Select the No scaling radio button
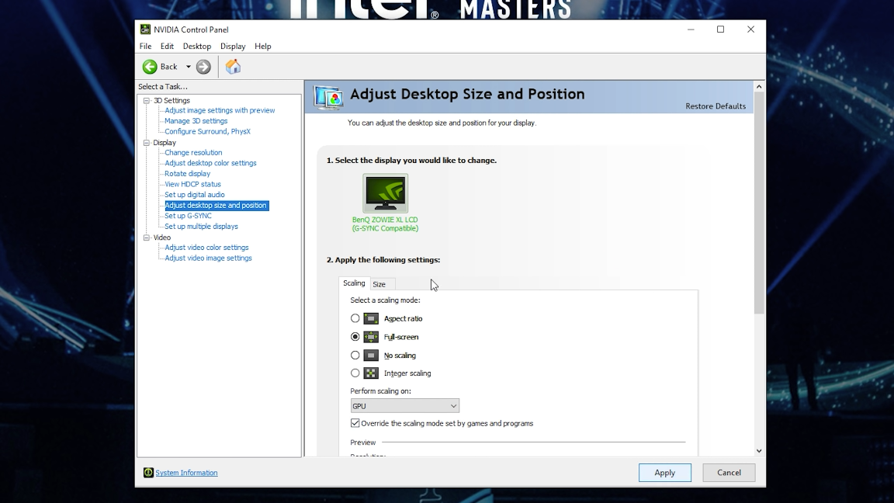894x503 pixels. 355,356
